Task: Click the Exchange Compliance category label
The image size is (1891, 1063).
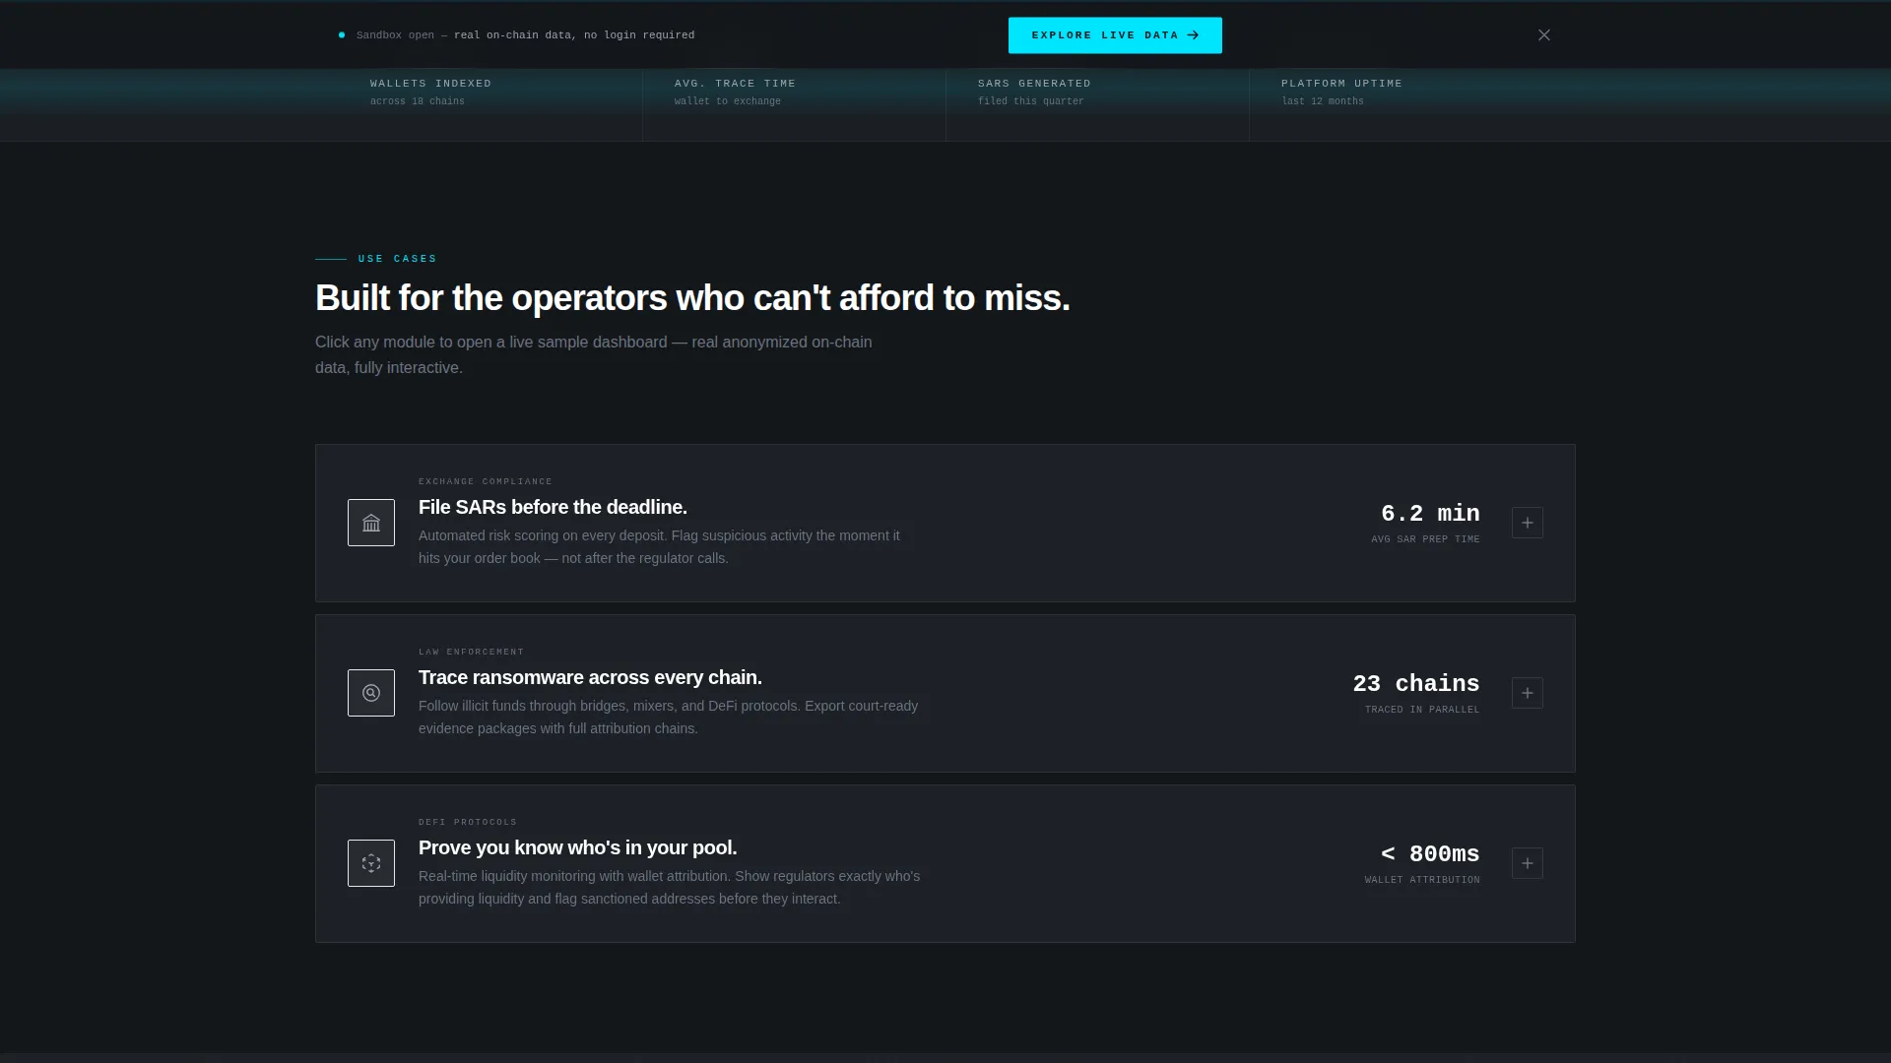Action: [486, 481]
